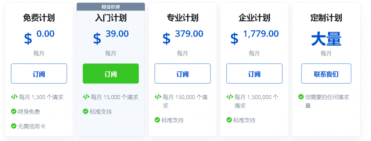The image size is (371, 141).
Task: Subscribe to the free plan (免费计划)
Action: pos(39,73)
